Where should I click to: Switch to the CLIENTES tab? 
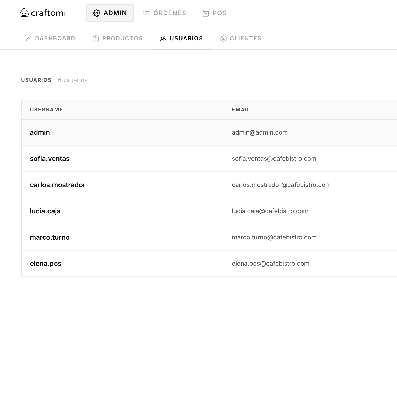click(x=241, y=39)
